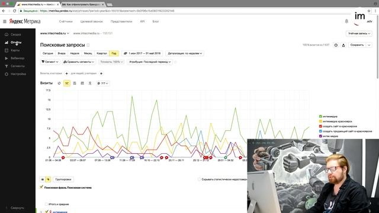Screen dimensions: 379x213
Task: Select the Квартал period tab
Action: tap(102, 53)
